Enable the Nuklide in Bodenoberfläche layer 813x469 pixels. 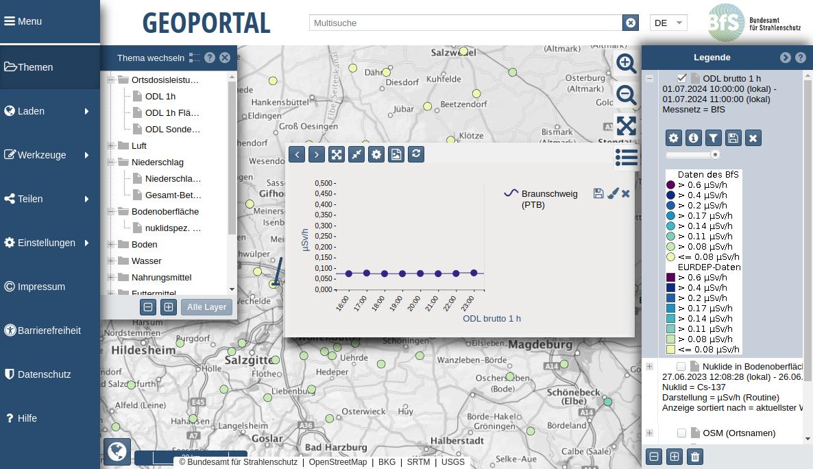pyautogui.click(x=681, y=367)
